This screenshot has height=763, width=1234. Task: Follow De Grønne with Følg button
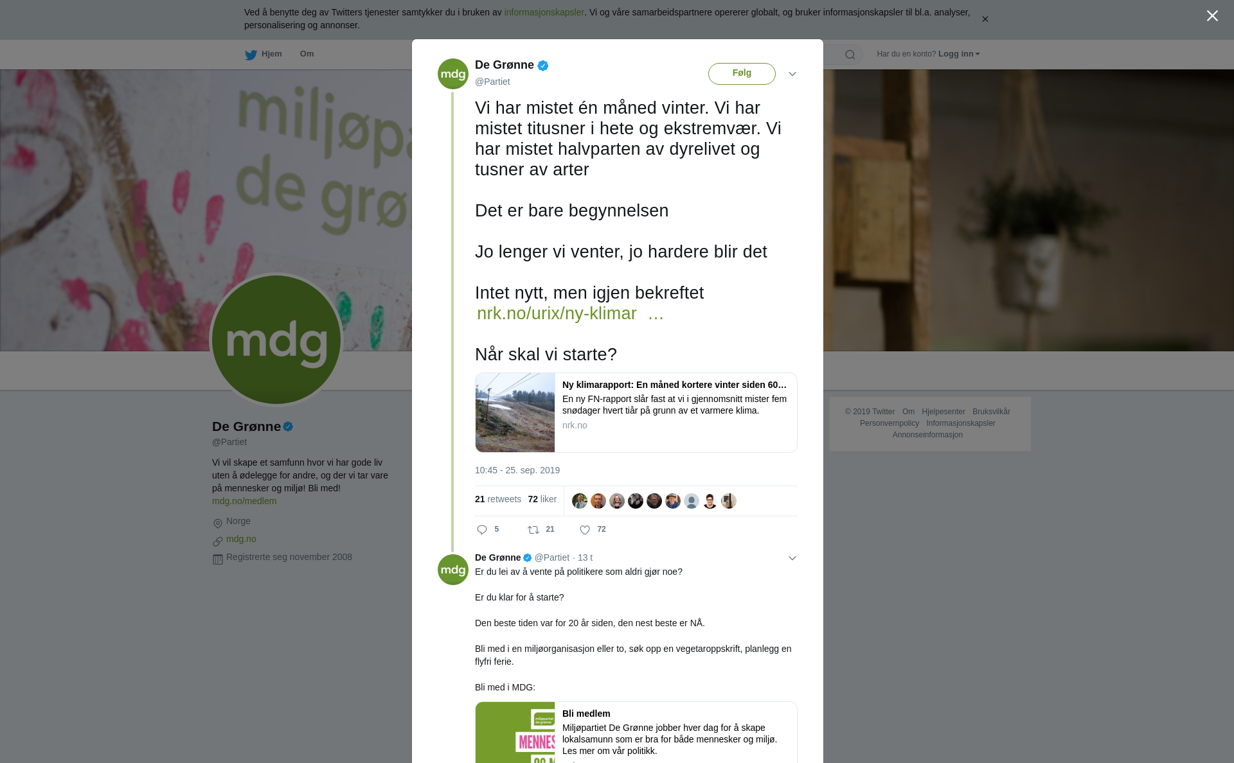[742, 73]
